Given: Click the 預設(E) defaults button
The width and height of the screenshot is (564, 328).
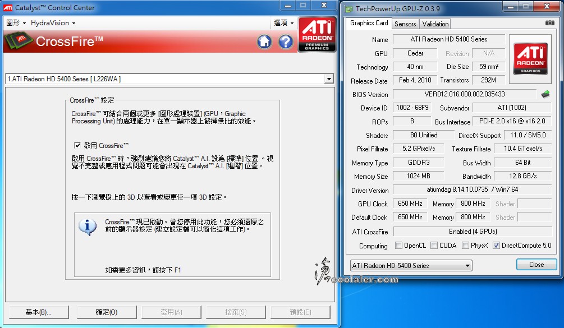Looking at the screenshot, I should point(300,312).
